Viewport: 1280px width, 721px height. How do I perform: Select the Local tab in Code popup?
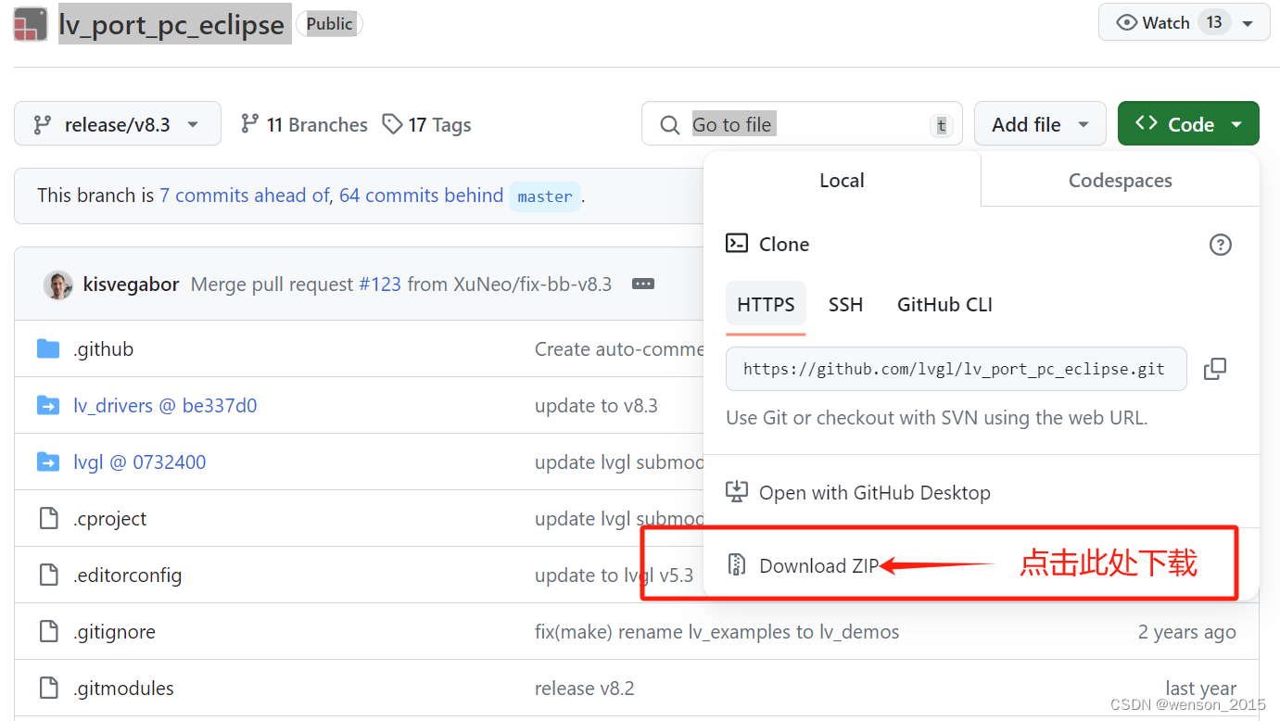pos(842,181)
